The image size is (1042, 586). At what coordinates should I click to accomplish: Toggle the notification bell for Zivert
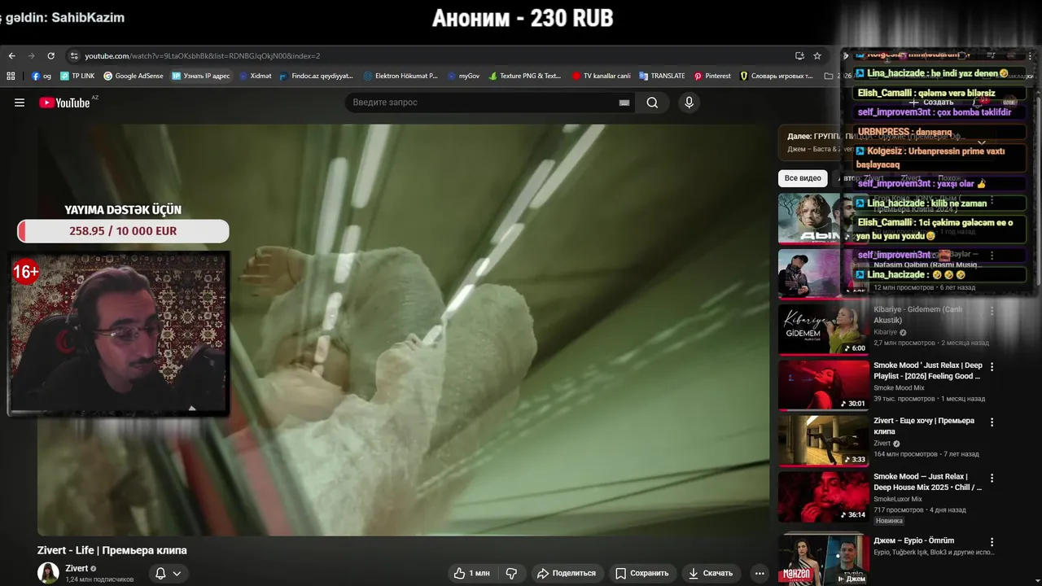click(160, 573)
